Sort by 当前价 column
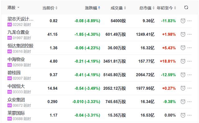The width and height of the screenshot is (199, 123). click(x=50, y=8)
